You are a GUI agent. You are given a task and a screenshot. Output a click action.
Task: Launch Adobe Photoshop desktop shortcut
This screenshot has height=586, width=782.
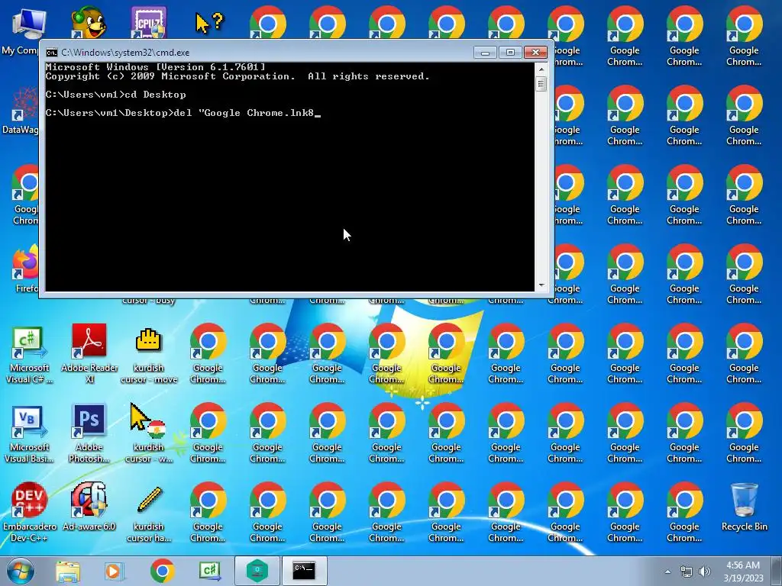click(x=89, y=433)
